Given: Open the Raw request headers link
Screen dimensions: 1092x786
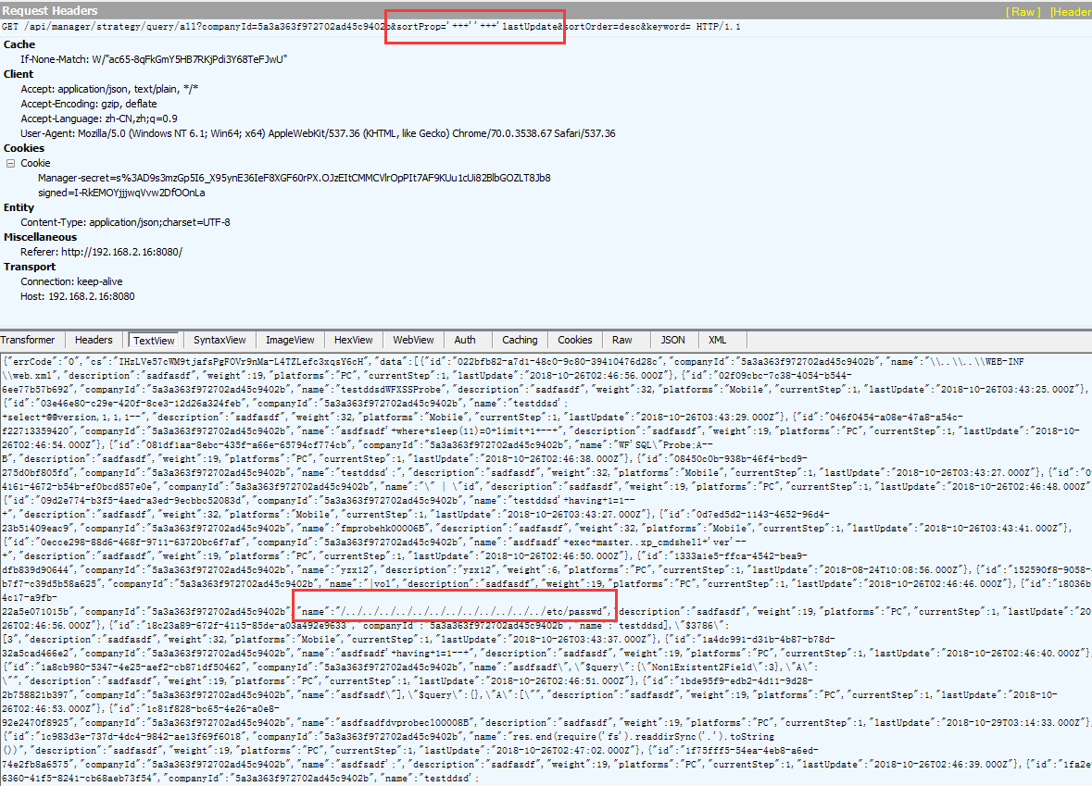Looking at the screenshot, I should coord(1023,12).
